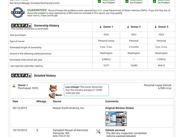Click the Owner 2 person icon in table header
Viewport: 183px width, 137px height.
128,27
